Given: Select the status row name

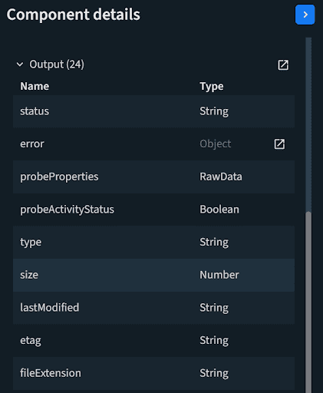Looking at the screenshot, I should coord(35,111).
